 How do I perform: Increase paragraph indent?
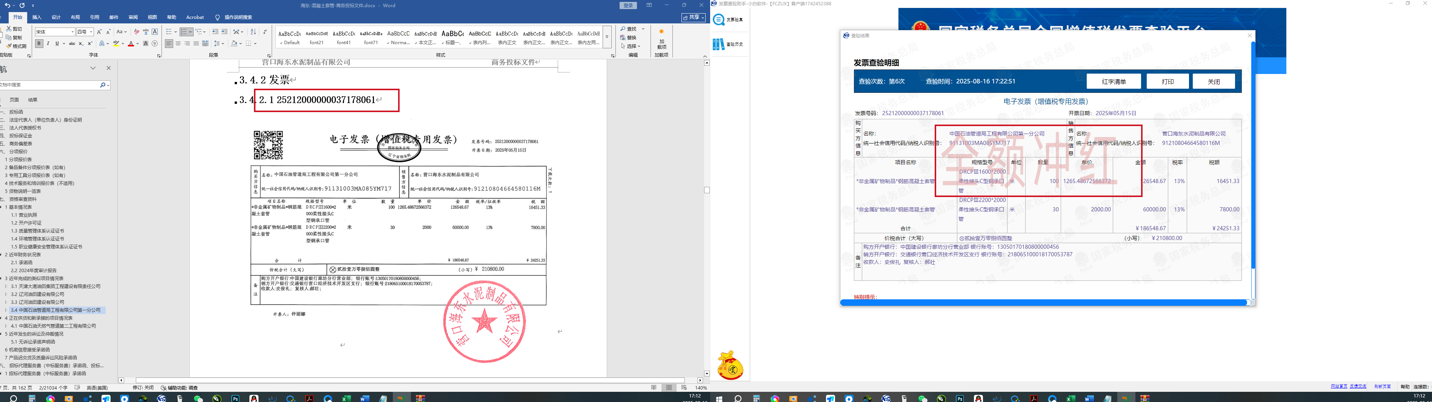click(225, 32)
